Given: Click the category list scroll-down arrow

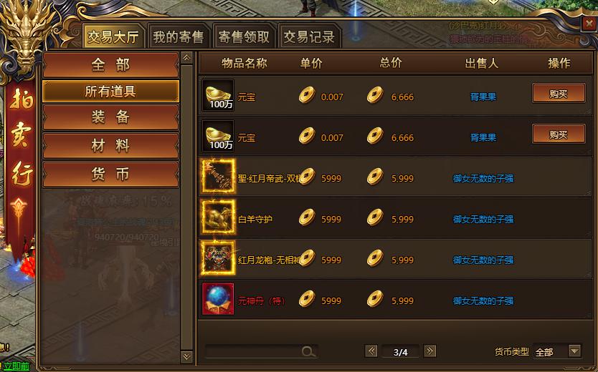Looking at the screenshot, I should click(186, 356).
